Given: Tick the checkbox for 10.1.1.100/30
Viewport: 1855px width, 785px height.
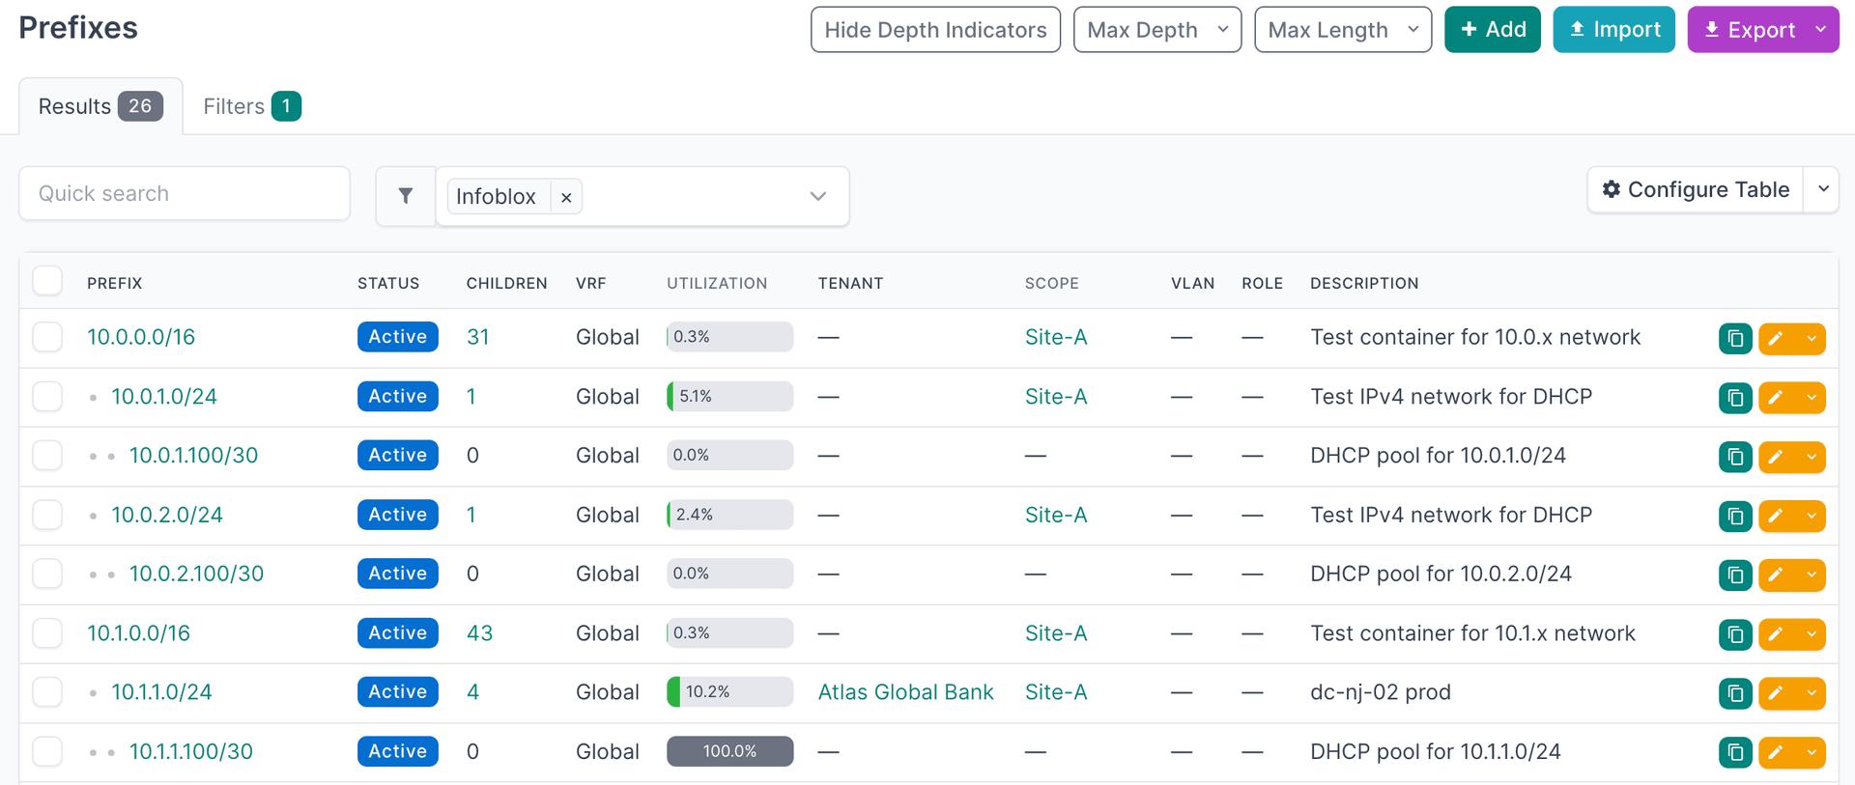Looking at the screenshot, I should point(47,751).
